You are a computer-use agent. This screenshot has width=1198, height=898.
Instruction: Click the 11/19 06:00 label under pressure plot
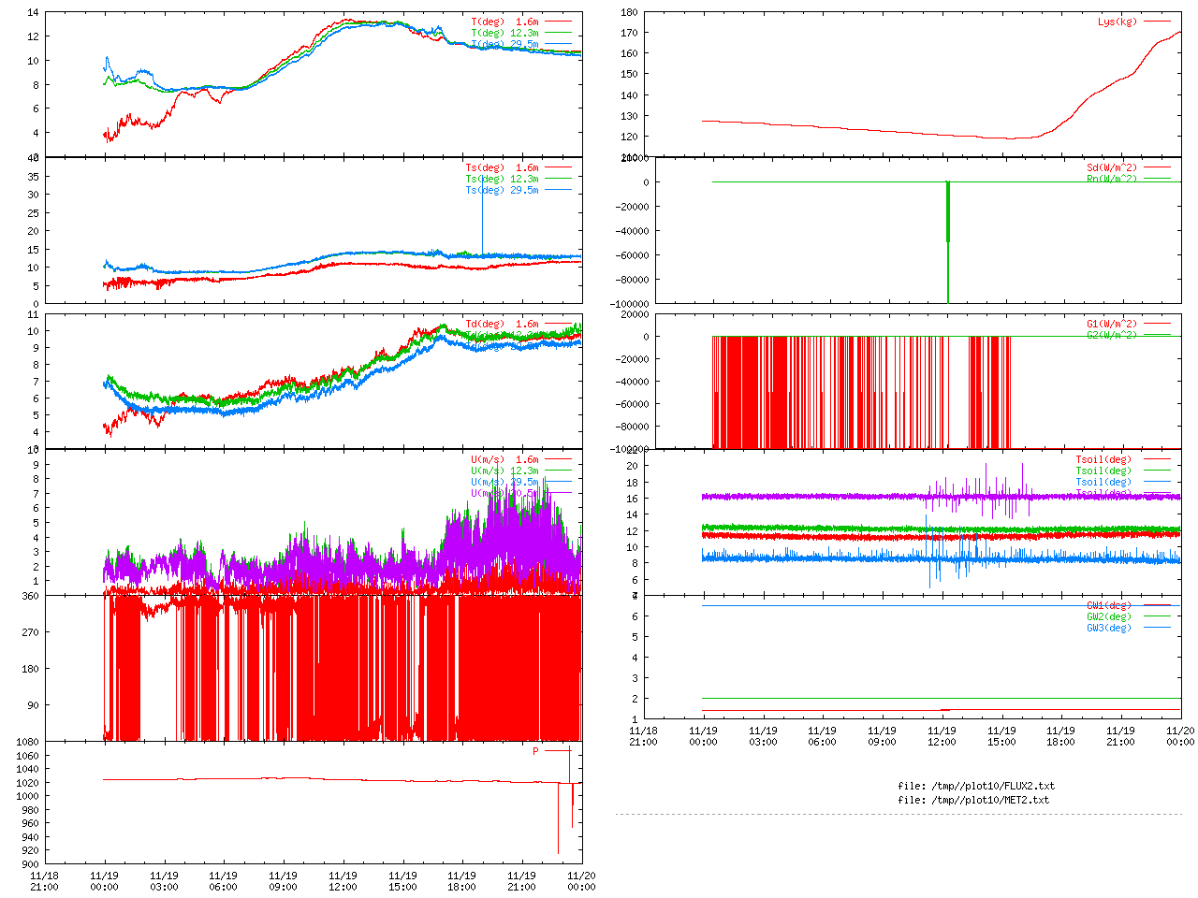click(223, 881)
